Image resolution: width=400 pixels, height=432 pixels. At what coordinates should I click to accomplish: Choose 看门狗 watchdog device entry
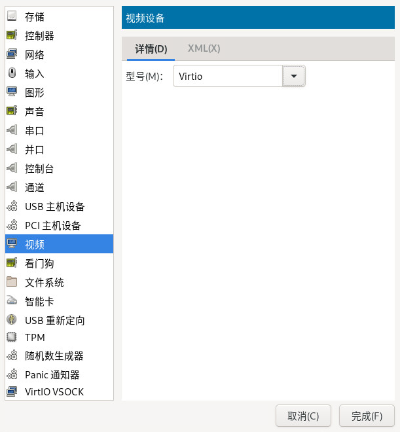(x=39, y=263)
